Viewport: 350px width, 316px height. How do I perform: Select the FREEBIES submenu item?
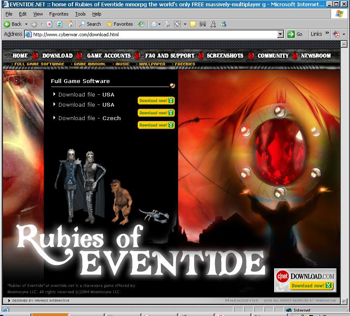point(185,64)
